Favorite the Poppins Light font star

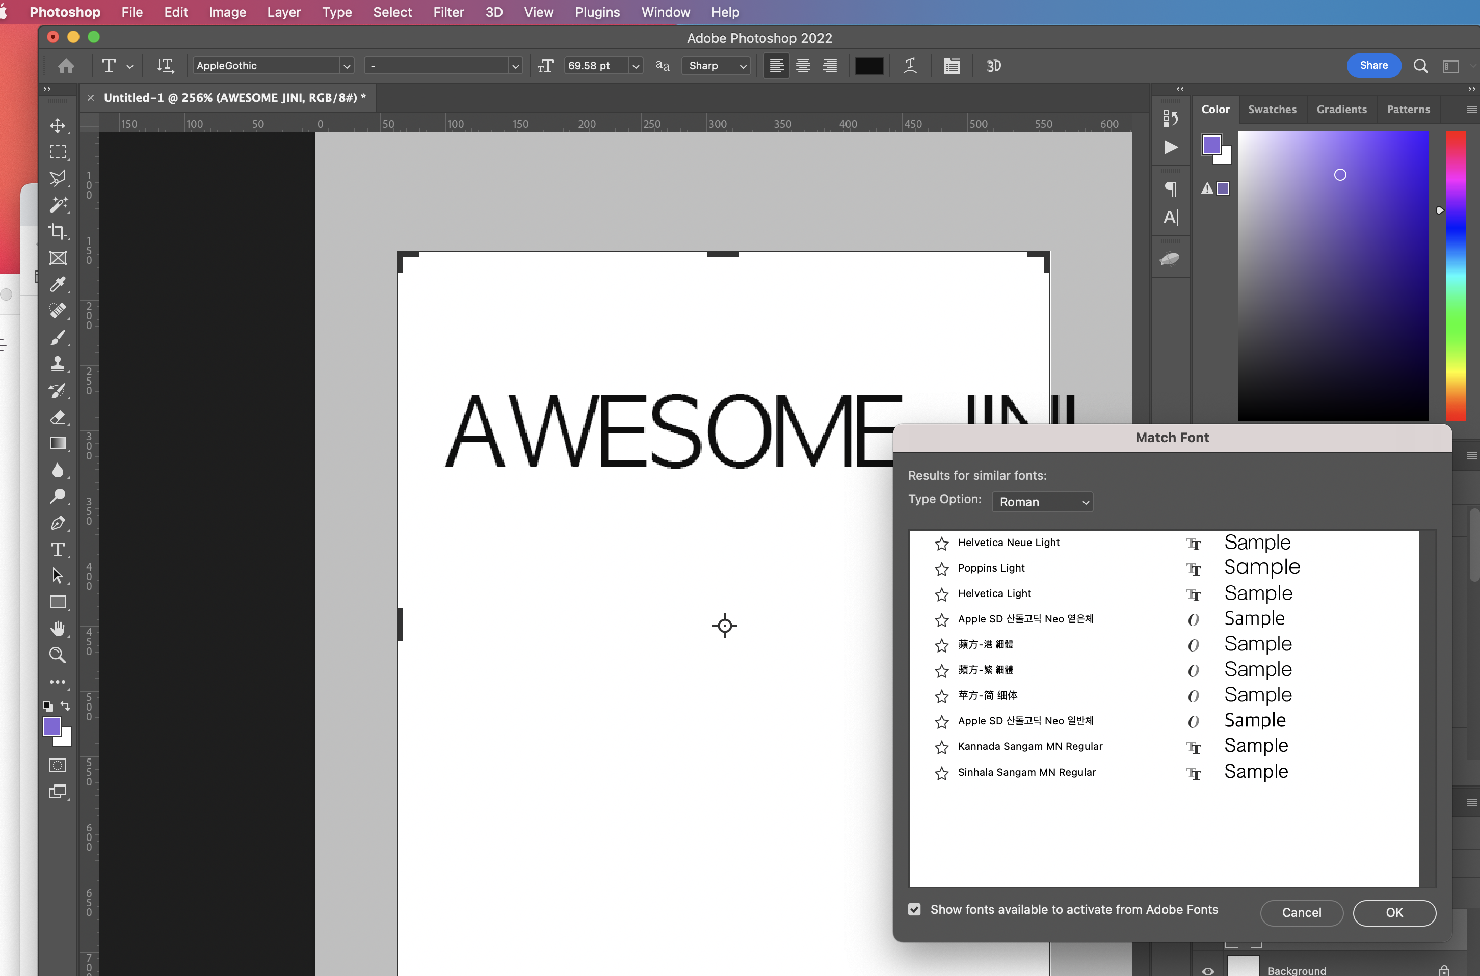(x=941, y=569)
